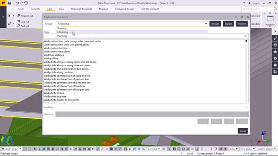Click the magnifier icon in Filter box
Screen dimensions: 278x156
point(245,36)
